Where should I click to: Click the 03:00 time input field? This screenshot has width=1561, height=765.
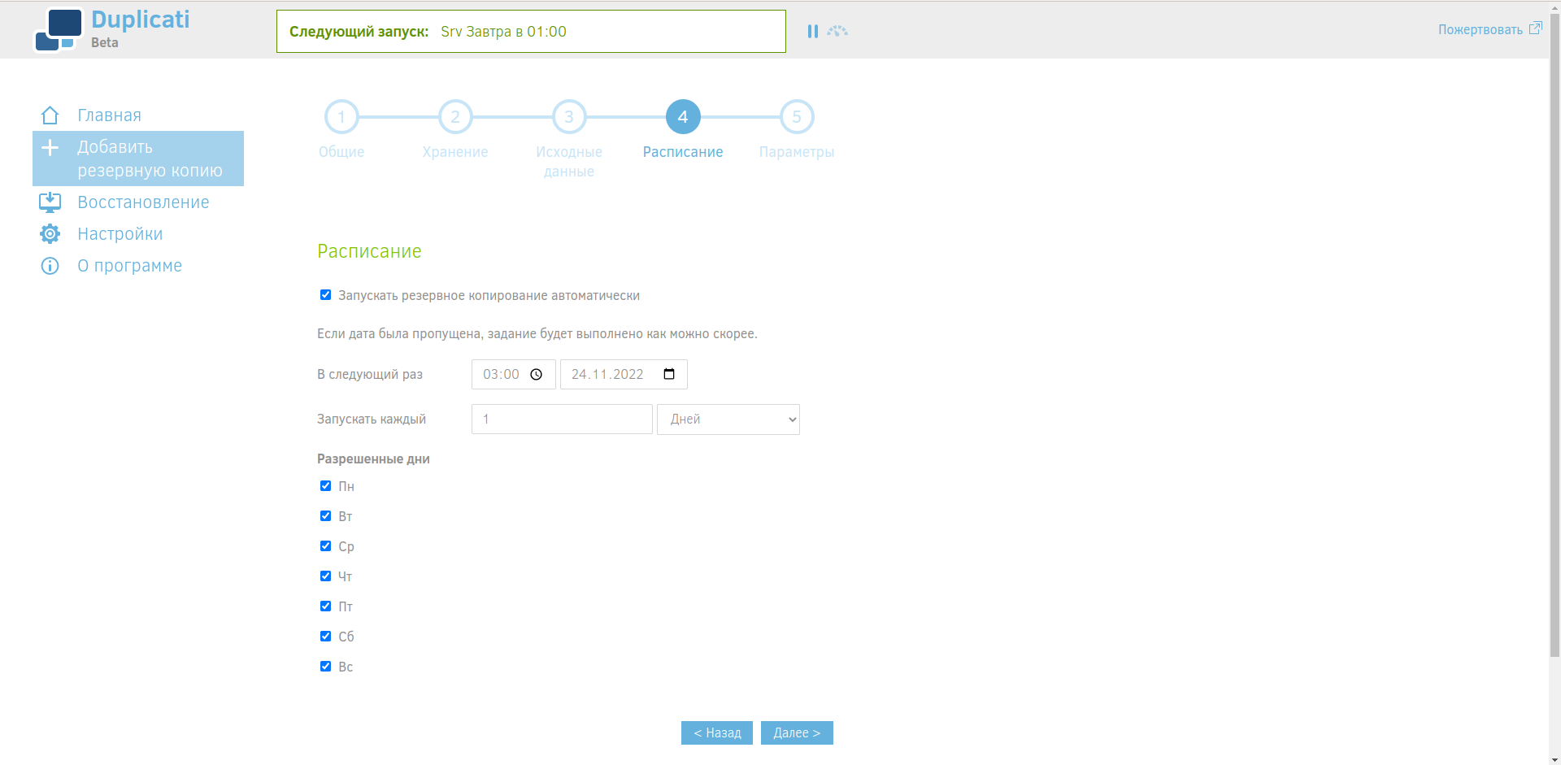pyautogui.click(x=514, y=374)
